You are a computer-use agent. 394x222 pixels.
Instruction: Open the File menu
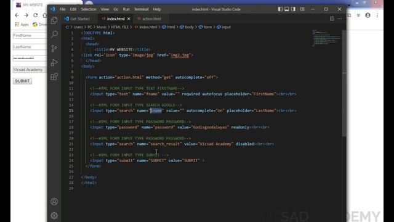(x=62, y=9)
